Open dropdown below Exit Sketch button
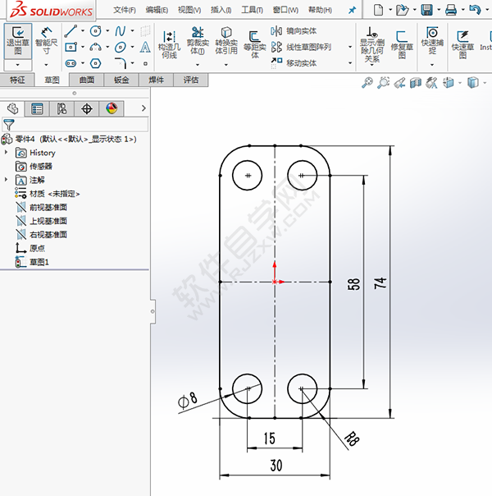The height and width of the screenshot is (496, 492). [18, 65]
